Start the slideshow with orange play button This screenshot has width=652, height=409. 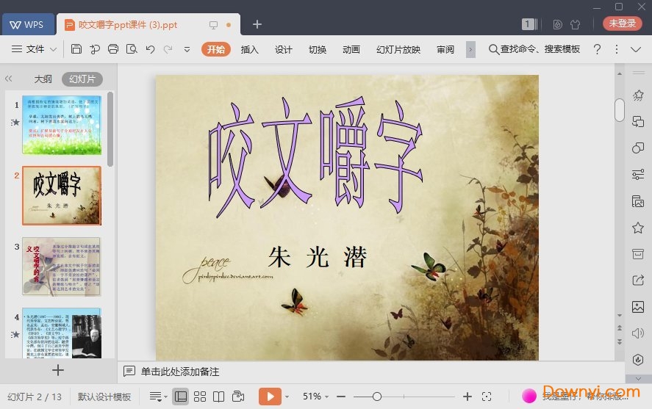point(270,397)
